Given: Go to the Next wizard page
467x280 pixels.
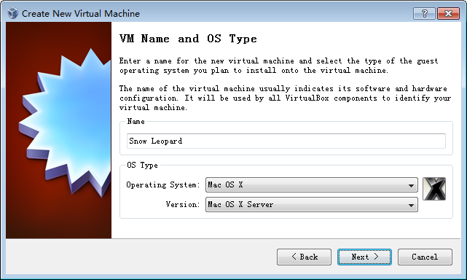Looking at the screenshot, I should (x=364, y=257).
